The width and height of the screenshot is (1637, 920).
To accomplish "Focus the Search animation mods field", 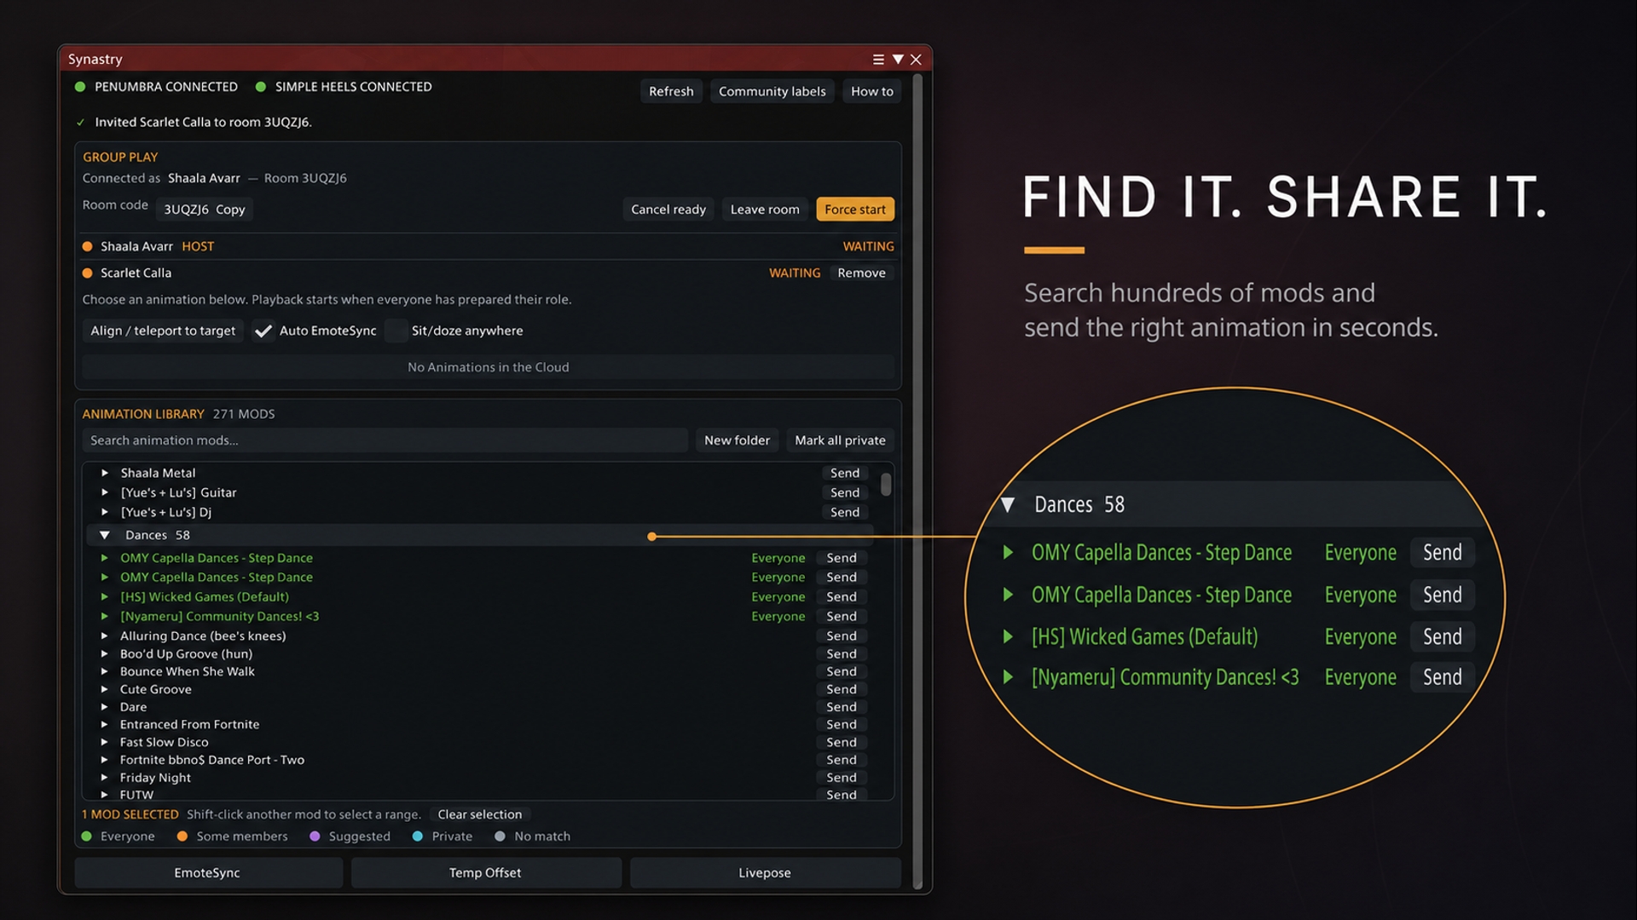I will click(x=385, y=440).
